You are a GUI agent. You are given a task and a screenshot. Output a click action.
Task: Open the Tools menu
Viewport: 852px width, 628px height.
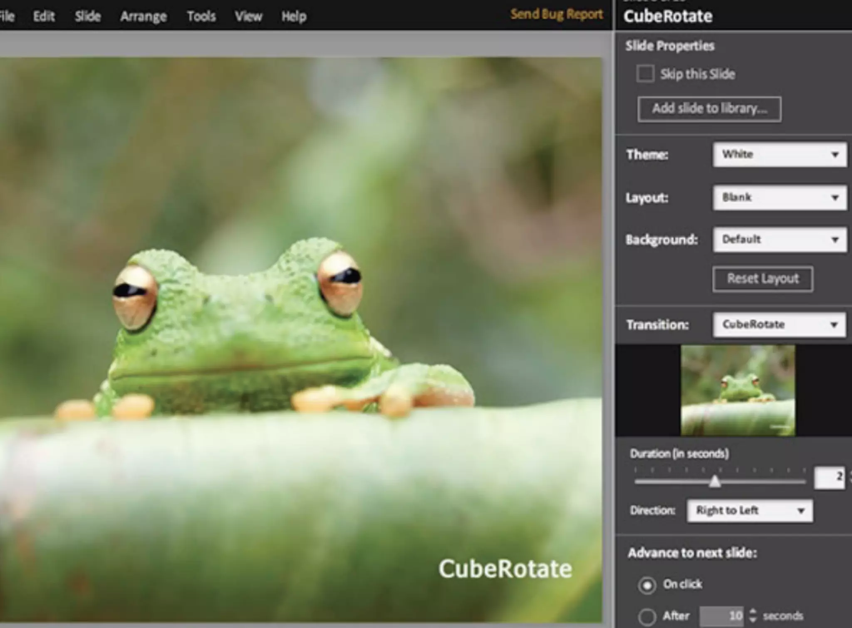201,16
